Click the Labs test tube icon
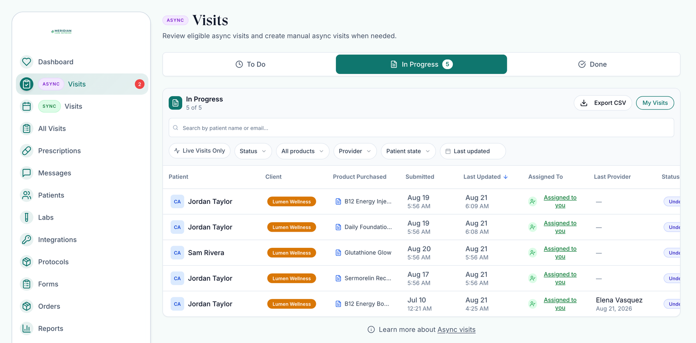 tap(27, 217)
